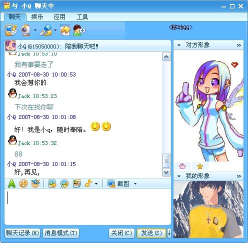
Task: Switch to the 娱乐 tab
Action: click(x=37, y=17)
